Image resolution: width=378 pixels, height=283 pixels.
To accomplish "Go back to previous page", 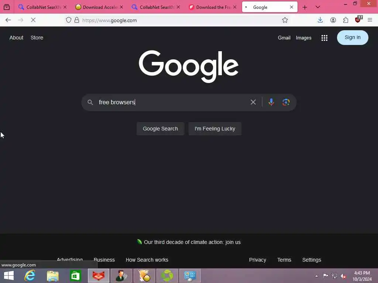I will click(x=8, y=20).
